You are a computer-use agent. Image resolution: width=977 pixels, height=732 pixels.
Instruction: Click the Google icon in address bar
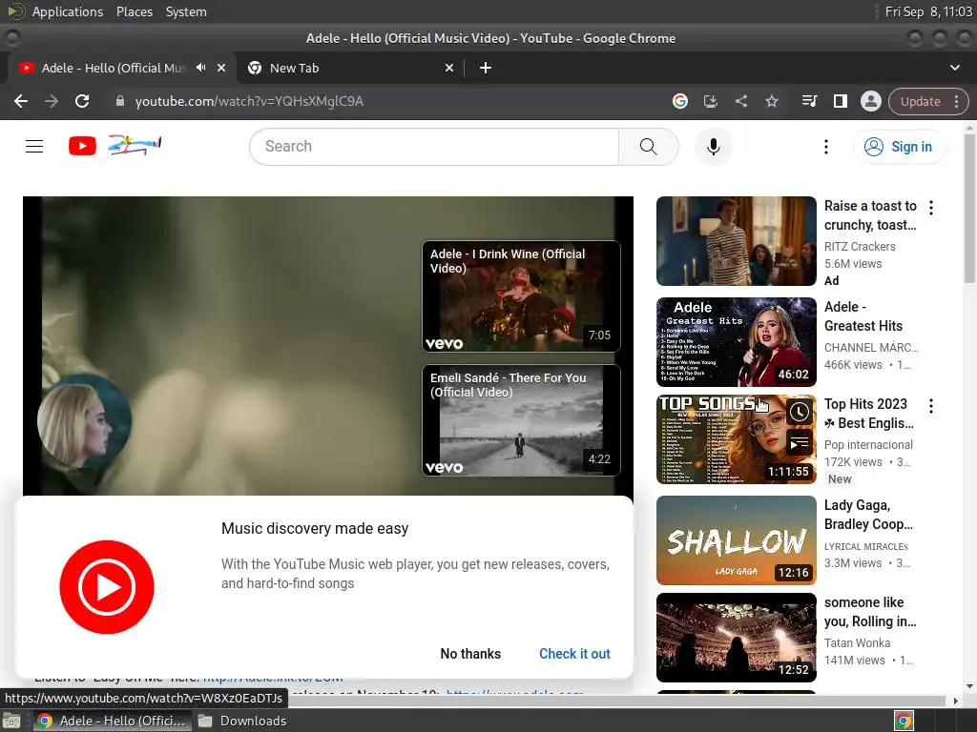click(x=679, y=101)
